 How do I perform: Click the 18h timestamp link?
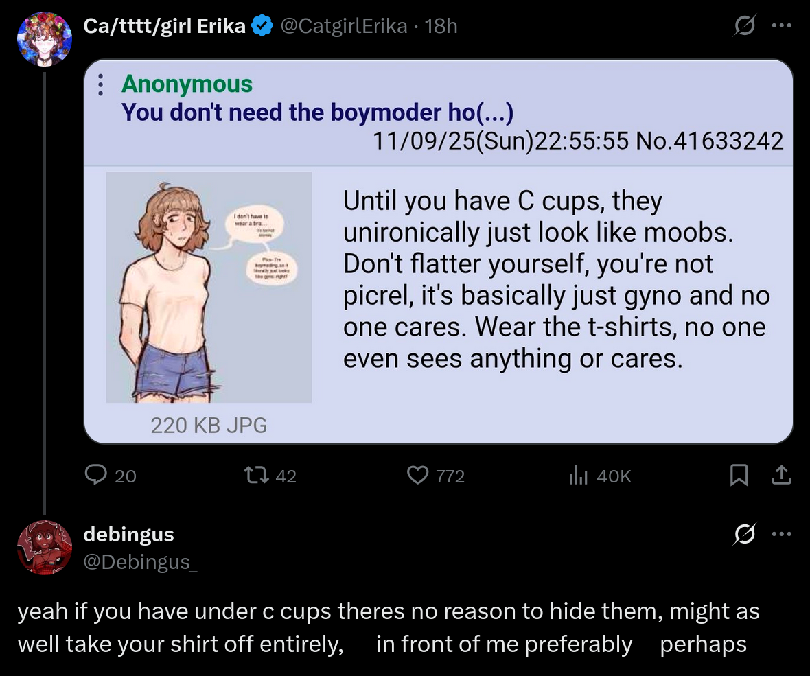(x=441, y=27)
